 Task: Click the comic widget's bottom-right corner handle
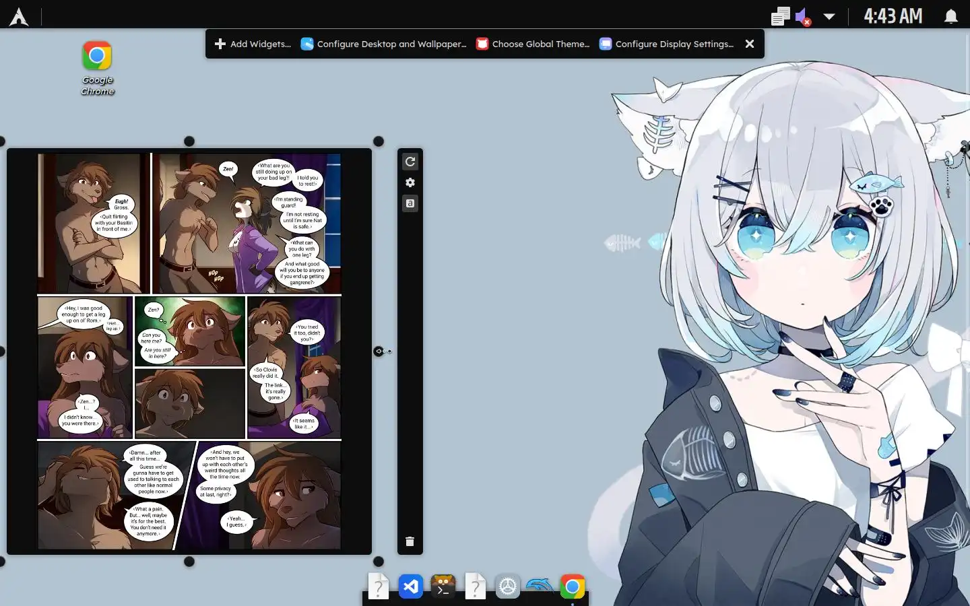pos(379,562)
